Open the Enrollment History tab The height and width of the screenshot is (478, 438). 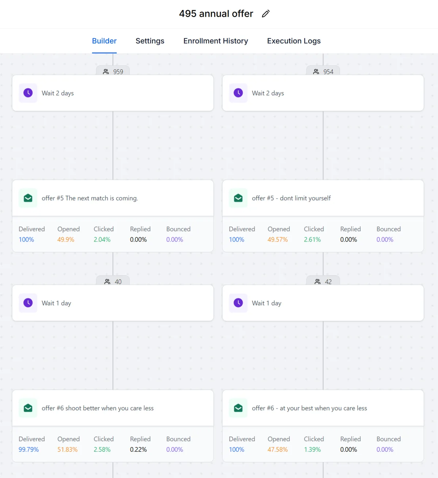[x=216, y=41]
